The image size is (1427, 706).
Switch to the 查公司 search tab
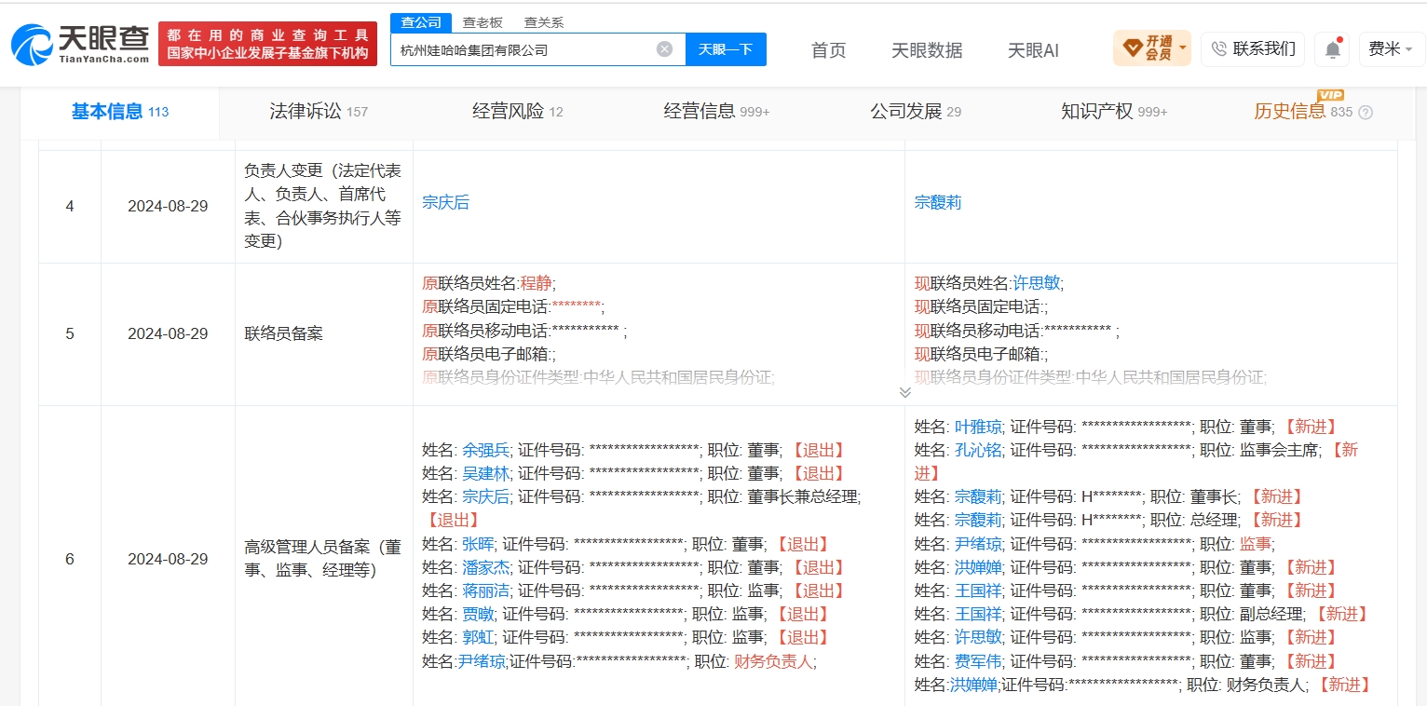click(421, 22)
